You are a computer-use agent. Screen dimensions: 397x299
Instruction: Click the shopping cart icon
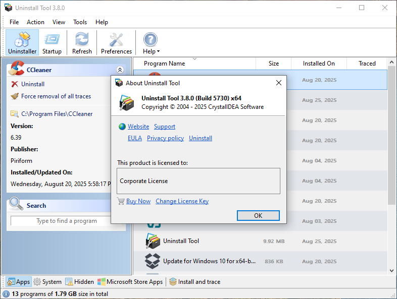pyautogui.click(x=121, y=201)
